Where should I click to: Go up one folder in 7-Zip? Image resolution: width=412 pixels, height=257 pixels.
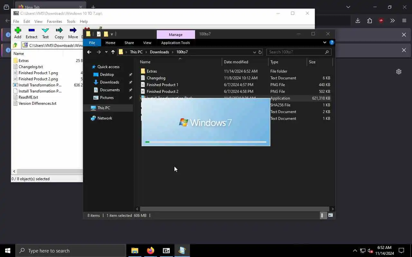pos(15,45)
